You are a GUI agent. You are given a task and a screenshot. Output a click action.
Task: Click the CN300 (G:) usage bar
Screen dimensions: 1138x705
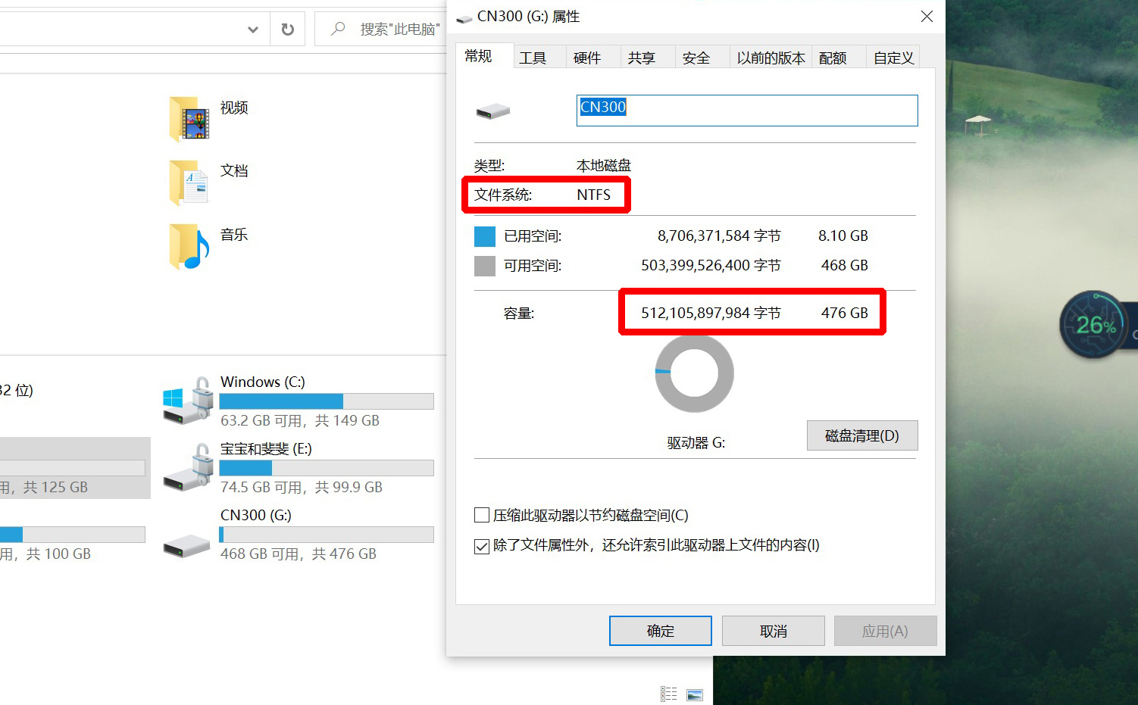[x=327, y=535]
